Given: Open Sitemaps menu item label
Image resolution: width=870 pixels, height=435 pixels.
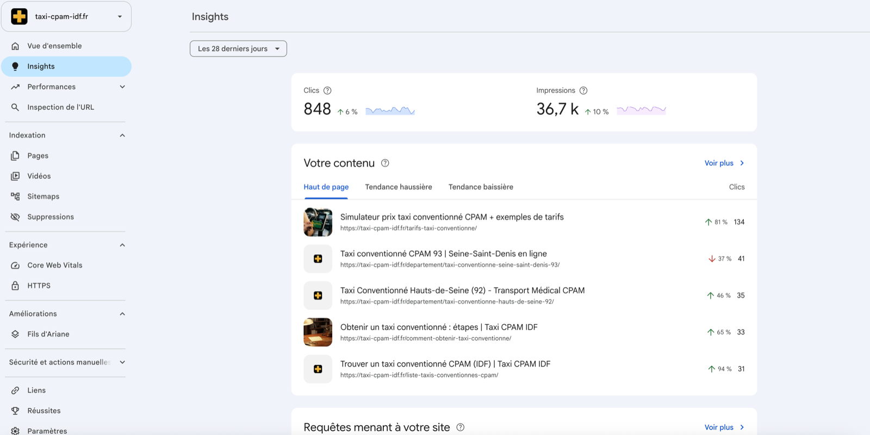Looking at the screenshot, I should click(x=43, y=196).
